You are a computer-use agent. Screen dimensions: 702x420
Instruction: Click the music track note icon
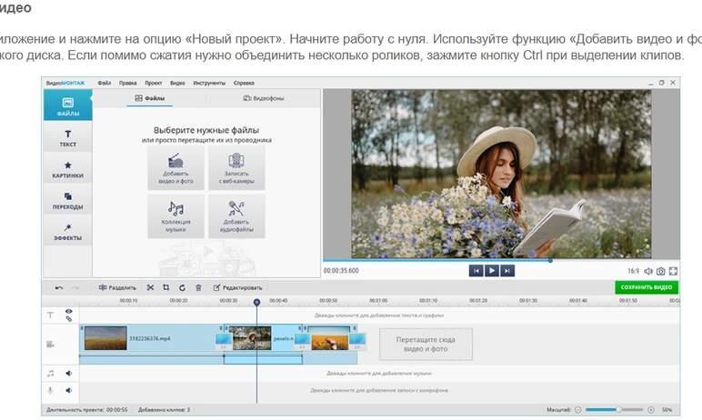[51, 373]
